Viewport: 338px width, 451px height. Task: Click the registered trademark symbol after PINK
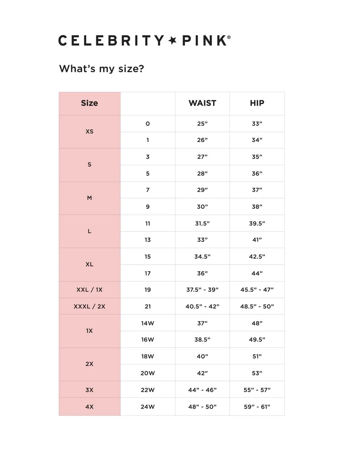229,37
